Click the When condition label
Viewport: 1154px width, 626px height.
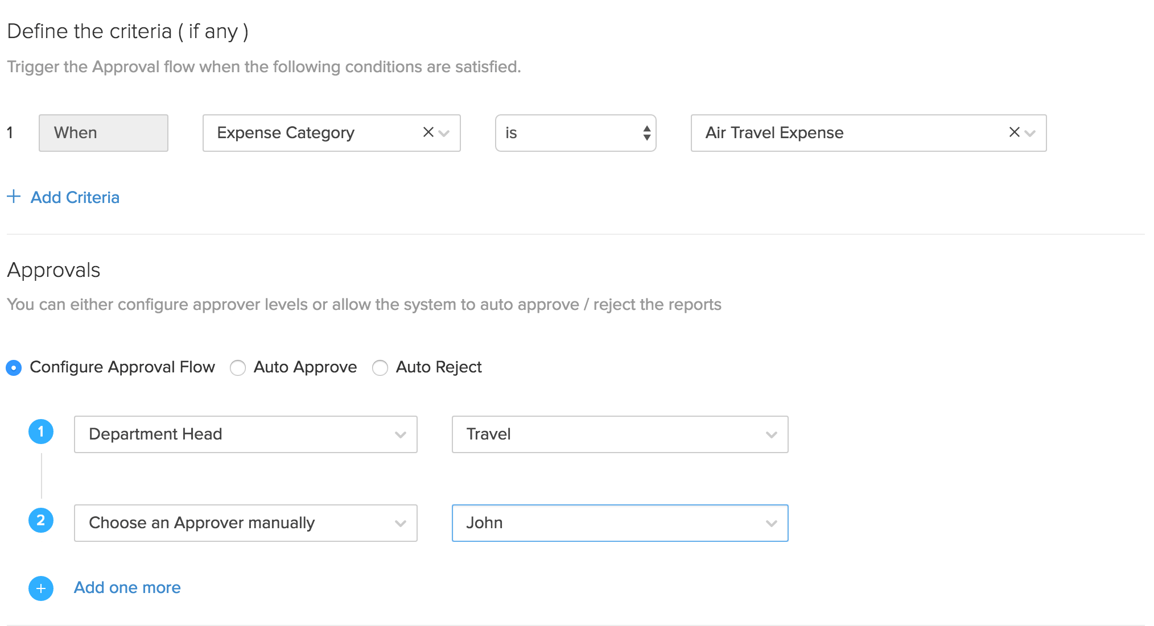click(x=103, y=132)
